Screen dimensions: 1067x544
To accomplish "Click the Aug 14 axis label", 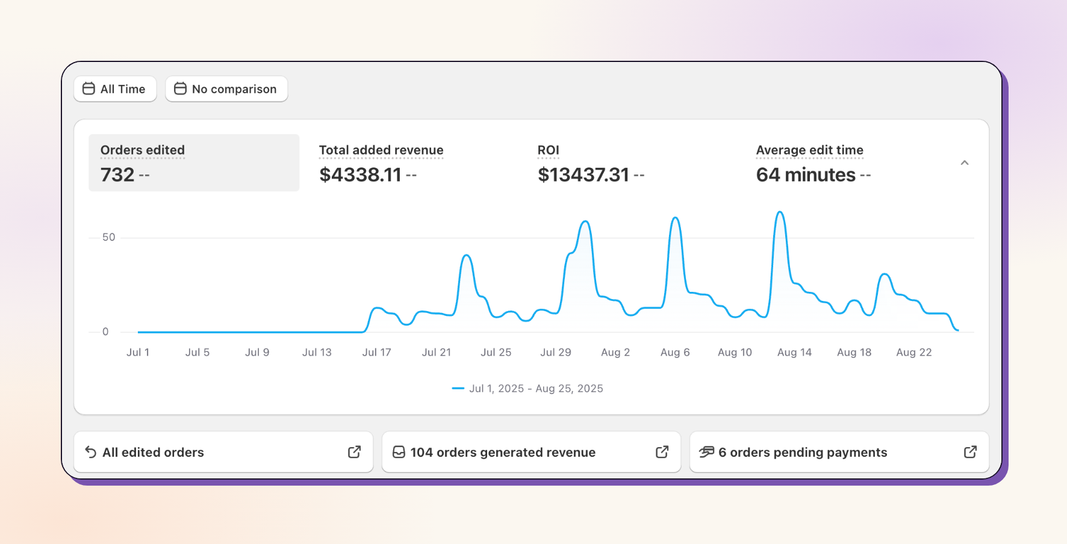I will pyautogui.click(x=794, y=353).
